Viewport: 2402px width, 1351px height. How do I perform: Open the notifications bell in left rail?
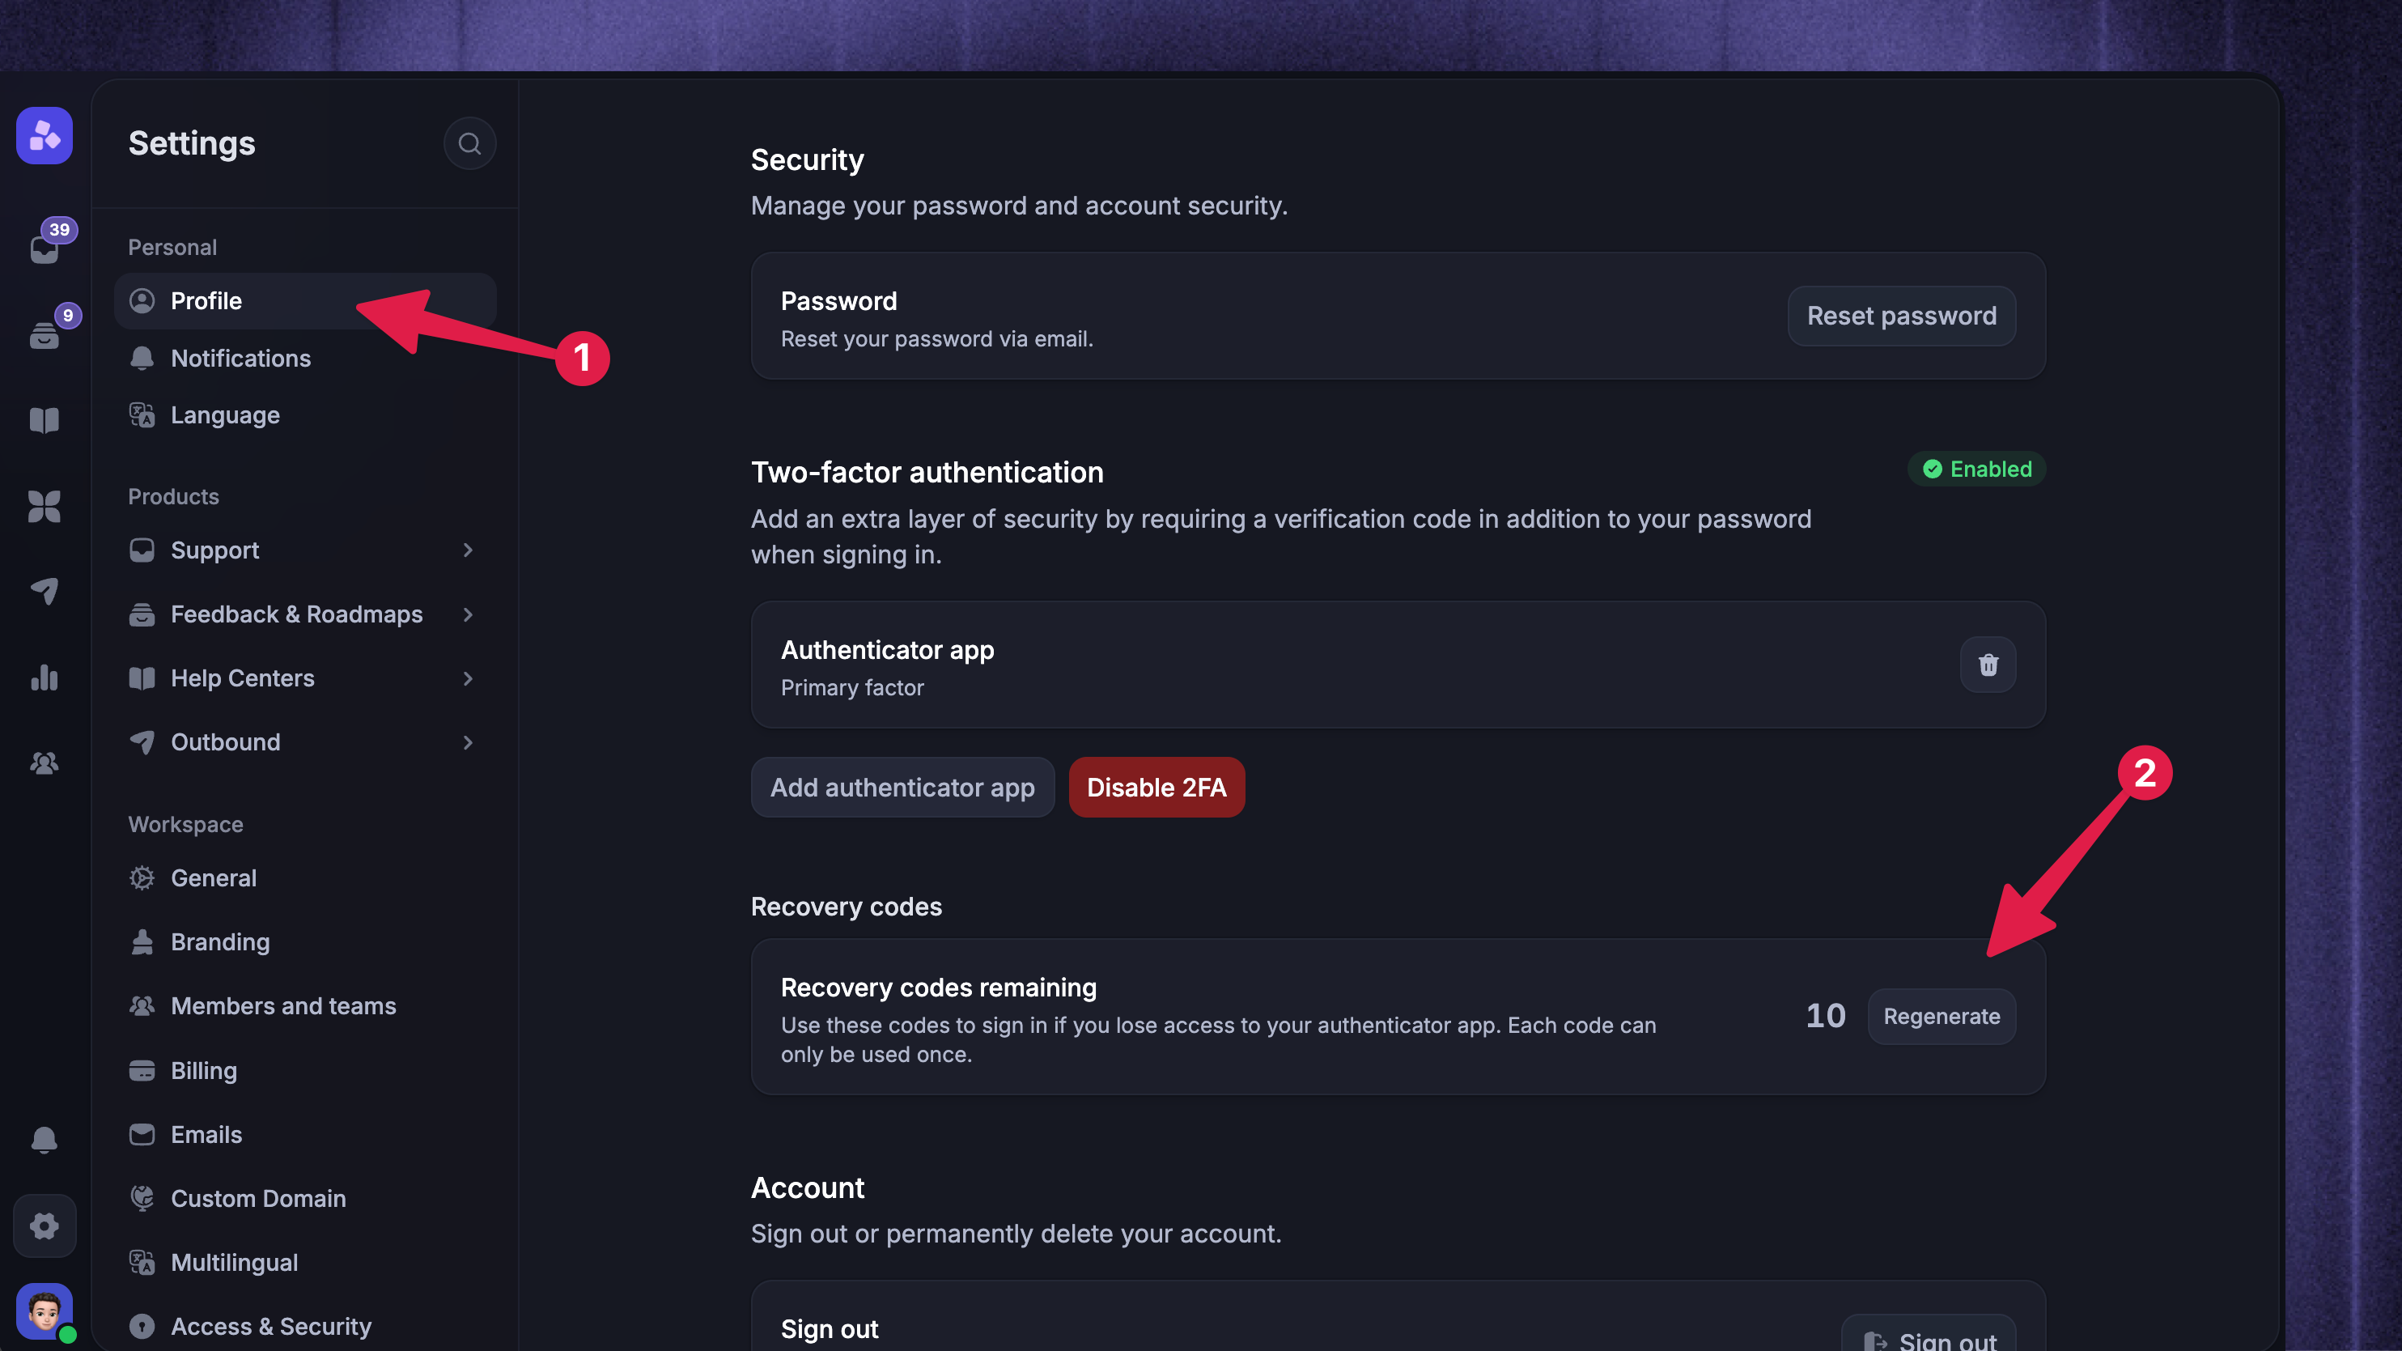click(45, 1140)
